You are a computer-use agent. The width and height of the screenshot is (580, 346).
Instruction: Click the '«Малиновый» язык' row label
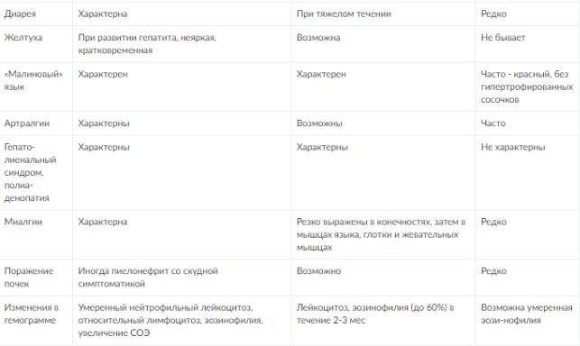pyautogui.click(x=33, y=80)
